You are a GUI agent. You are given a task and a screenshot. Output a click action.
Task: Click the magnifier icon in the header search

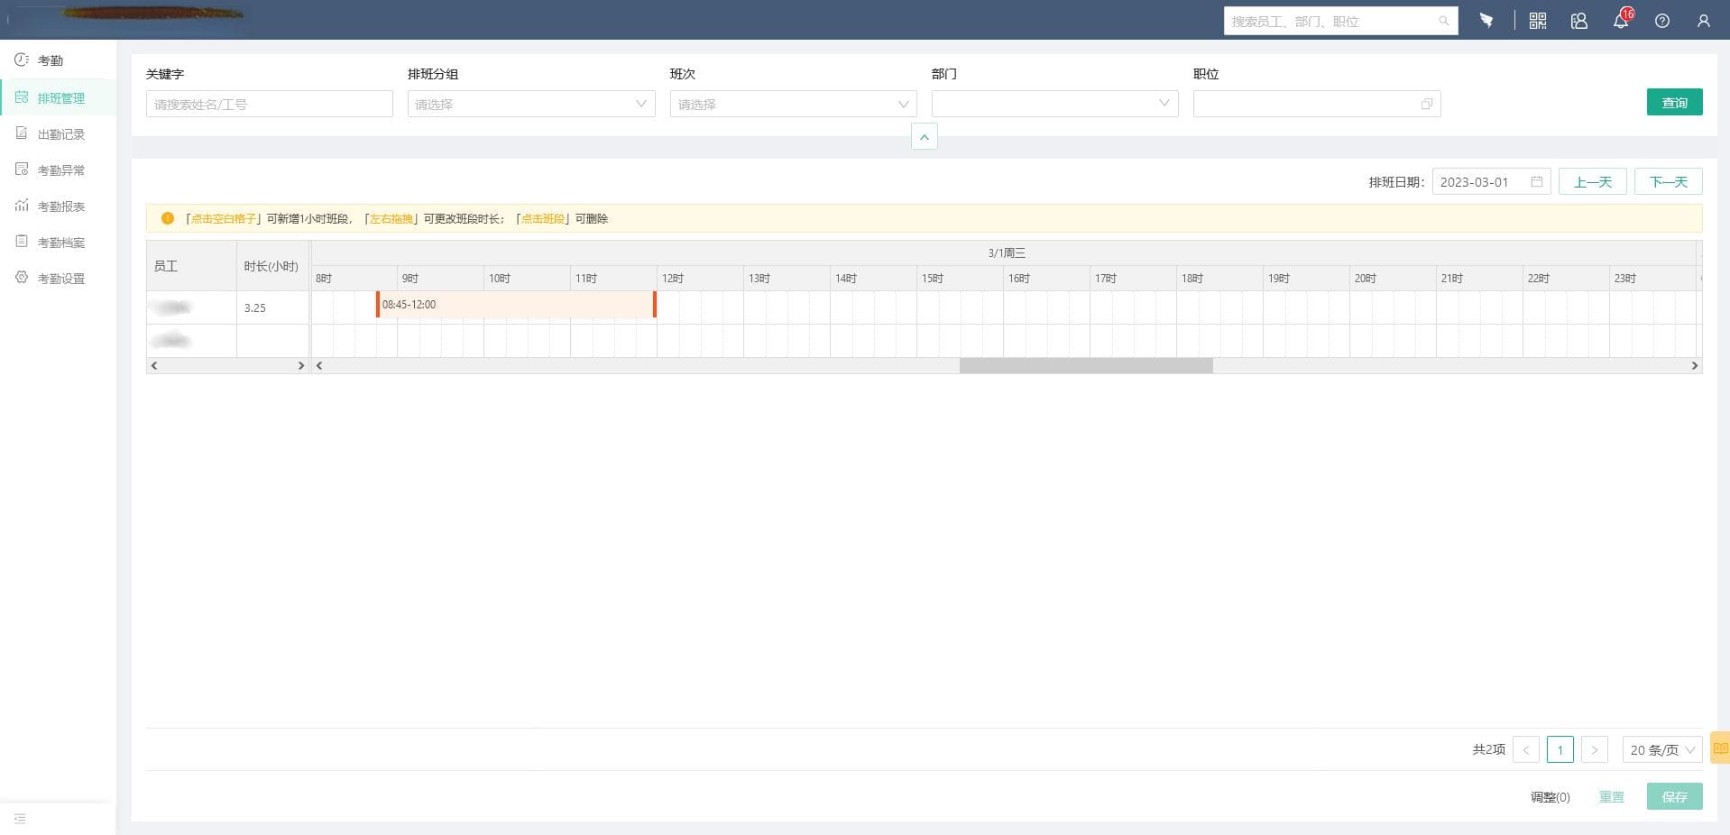click(x=1443, y=21)
